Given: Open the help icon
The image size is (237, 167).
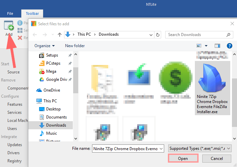Looking at the screenshot, I should (x=230, y=46).
